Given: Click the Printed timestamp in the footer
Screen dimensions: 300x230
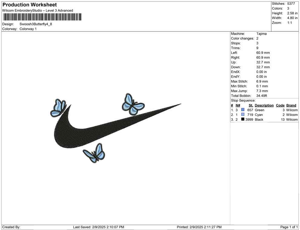Looking at the screenshot, I should [199, 227].
